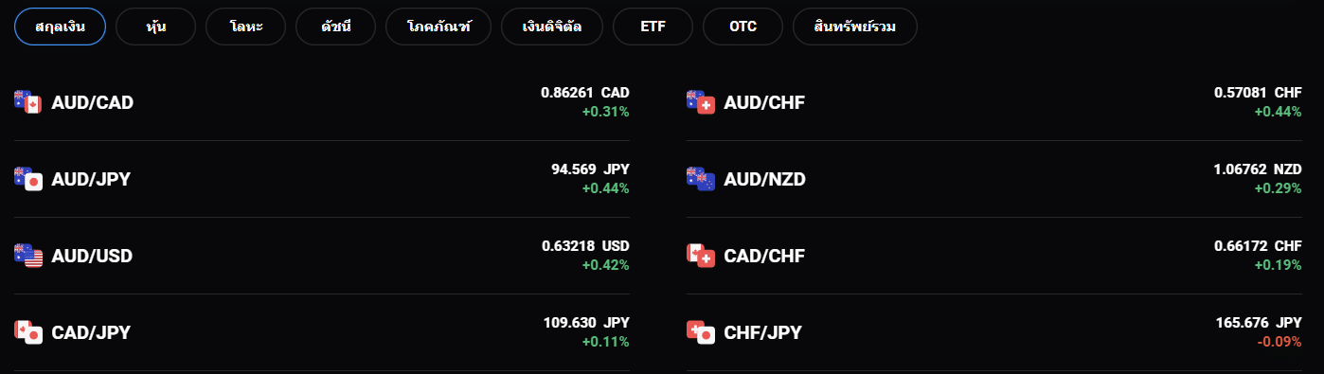
Task: Click the AUD/JPY flag pair icon
Action: click(28, 178)
